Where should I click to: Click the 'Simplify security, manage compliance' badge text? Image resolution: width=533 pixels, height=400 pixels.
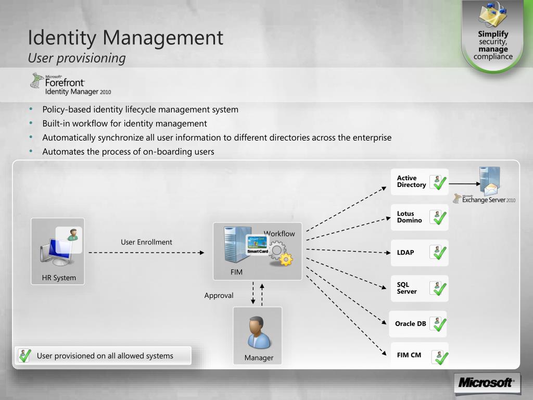tap(493, 45)
